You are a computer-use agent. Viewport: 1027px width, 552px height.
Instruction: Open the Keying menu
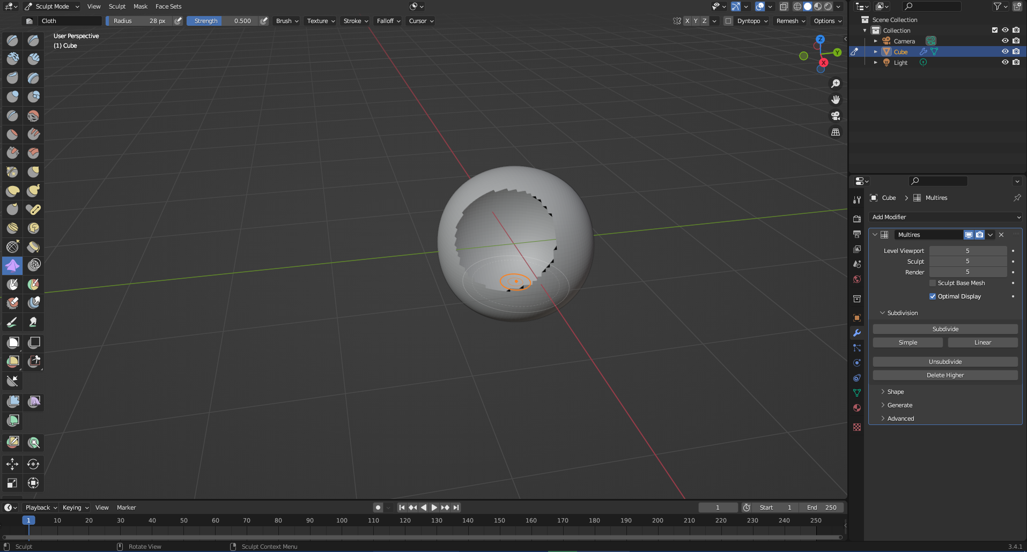[76, 508]
